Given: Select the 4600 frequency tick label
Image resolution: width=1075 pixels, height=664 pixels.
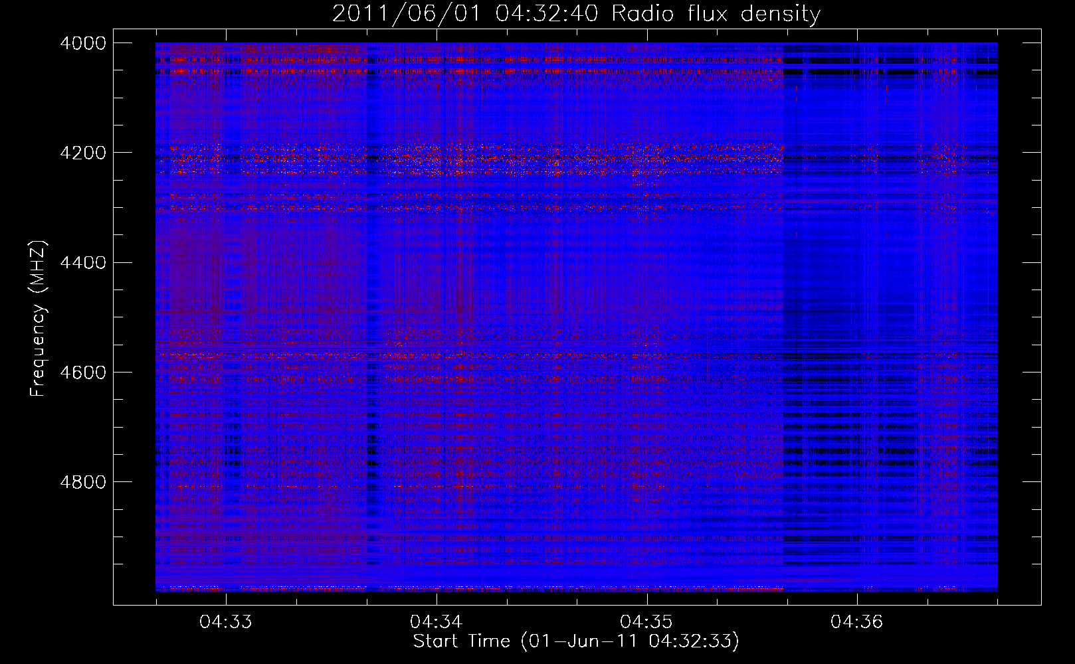Looking at the screenshot, I should point(83,373).
